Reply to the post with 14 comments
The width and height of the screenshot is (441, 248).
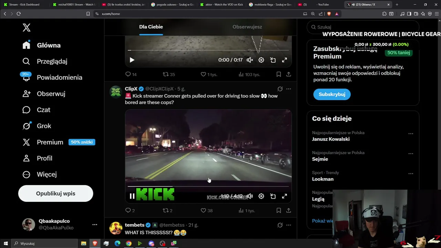pyautogui.click(x=131, y=74)
